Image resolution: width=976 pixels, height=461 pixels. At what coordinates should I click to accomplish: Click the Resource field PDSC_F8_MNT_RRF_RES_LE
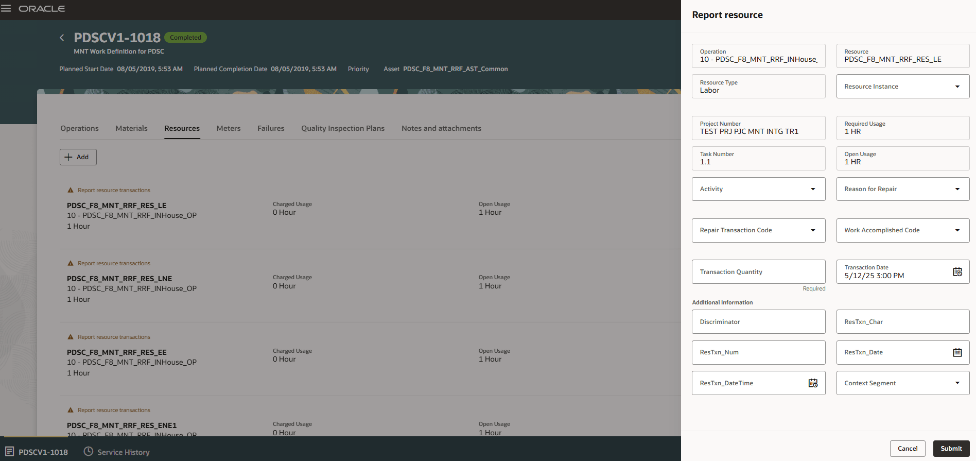903,56
